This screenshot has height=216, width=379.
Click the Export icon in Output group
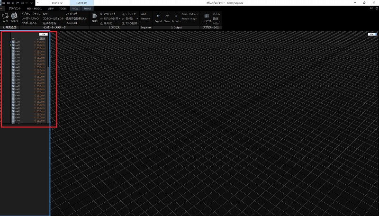158,18
